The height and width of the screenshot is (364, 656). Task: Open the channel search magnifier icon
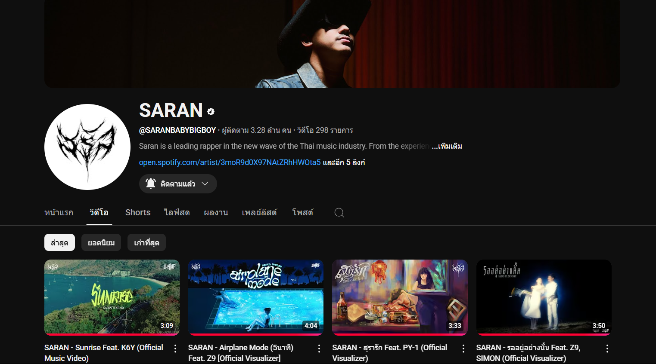click(339, 213)
